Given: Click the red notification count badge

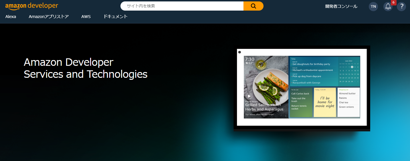Looking at the screenshot, I should 393,3.
